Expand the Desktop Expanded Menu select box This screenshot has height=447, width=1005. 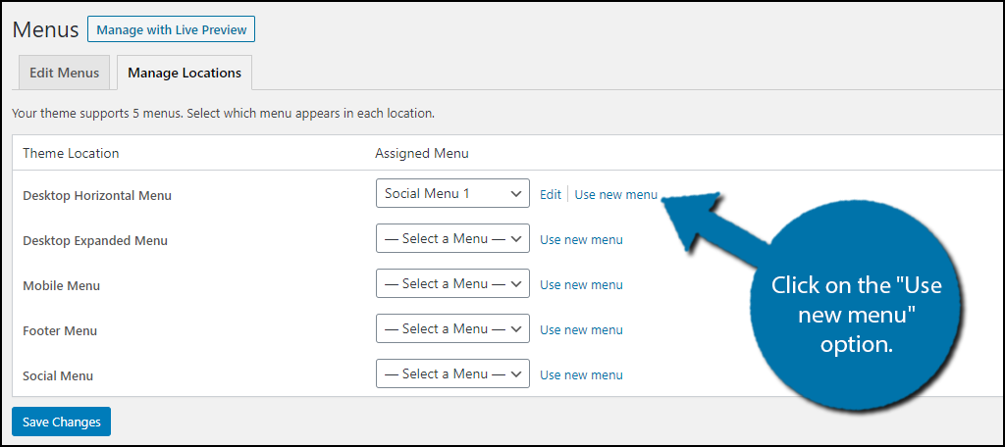click(452, 238)
